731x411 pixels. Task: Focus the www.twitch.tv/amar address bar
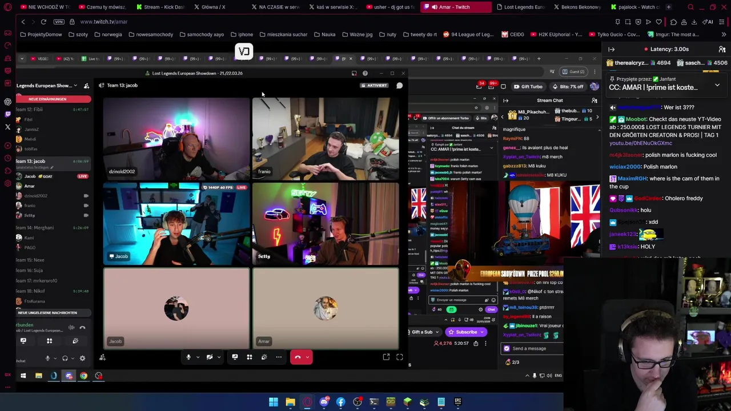click(x=104, y=22)
